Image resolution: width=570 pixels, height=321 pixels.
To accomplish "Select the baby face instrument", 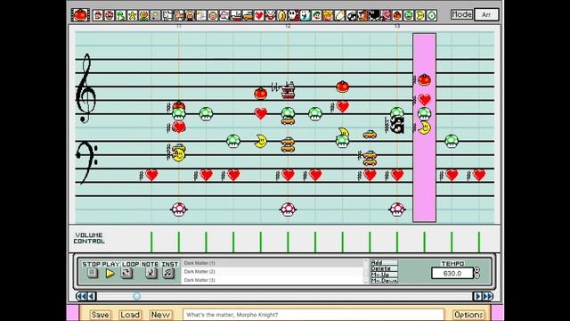I will (213, 15).
